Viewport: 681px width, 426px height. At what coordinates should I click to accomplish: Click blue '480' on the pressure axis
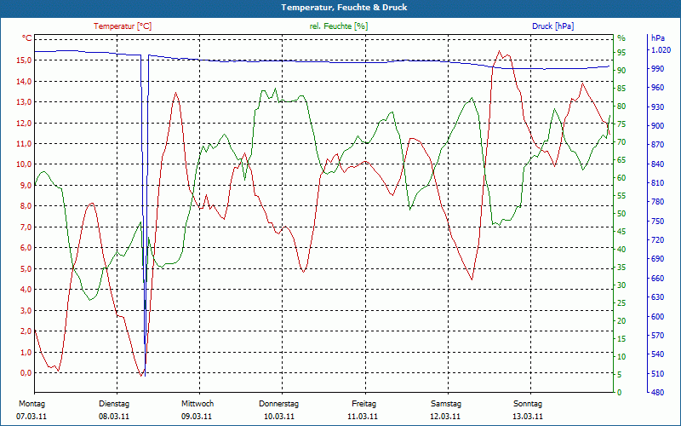(658, 393)
